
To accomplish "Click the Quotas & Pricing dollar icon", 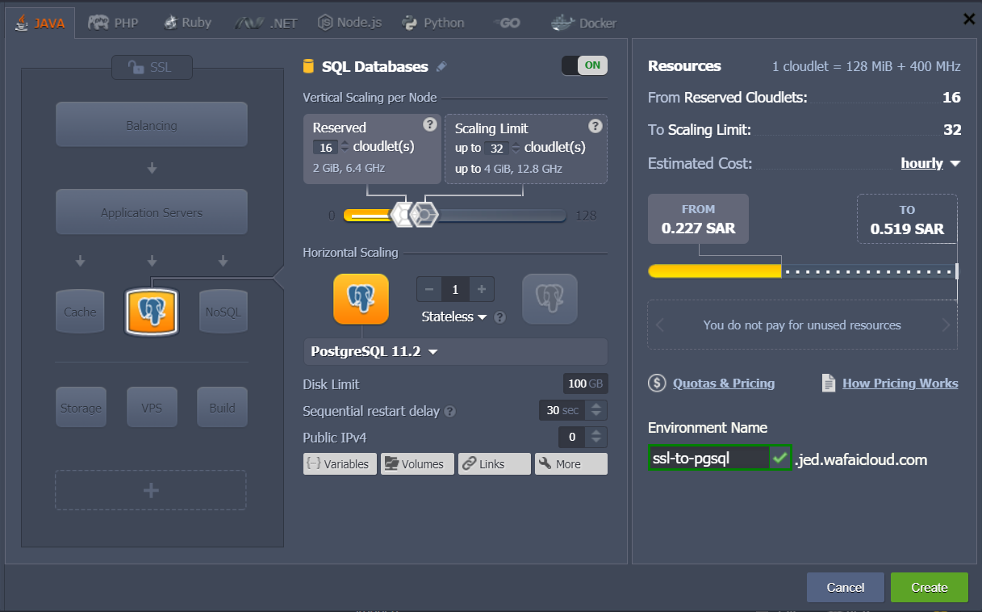I will click(x=657, y=383).
